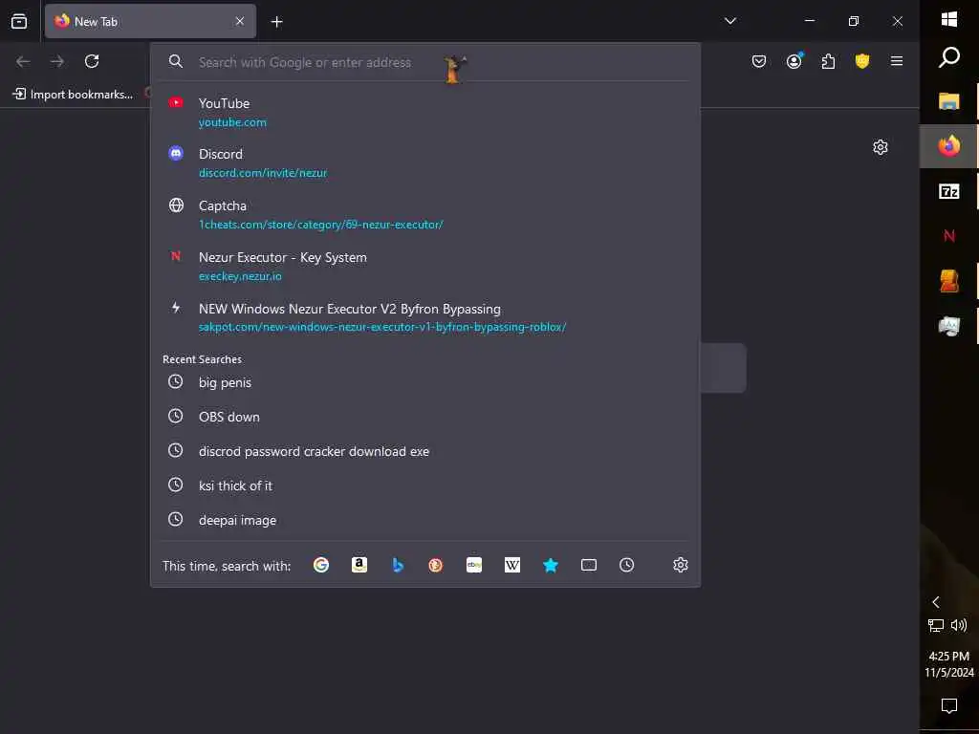Search bookmarks with the star icon
Screen dimensions: 979x734
tap(550, 566)
